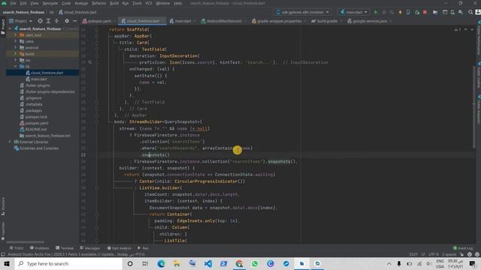
Task: Click the red Stop button in the toolbar
Action: (x=425, y=12)
